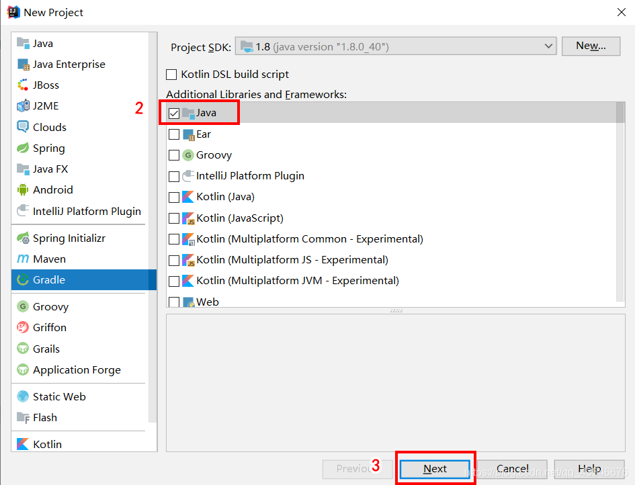
Task: Click the Previous button
Action: pyautogui.click(x=357, y=469)
